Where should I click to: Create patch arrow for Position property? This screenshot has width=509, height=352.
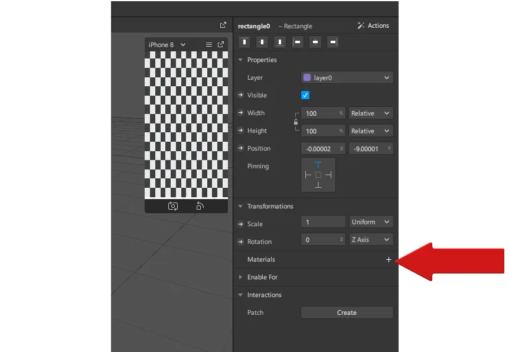pyautogui.click(x=240, y=148)
